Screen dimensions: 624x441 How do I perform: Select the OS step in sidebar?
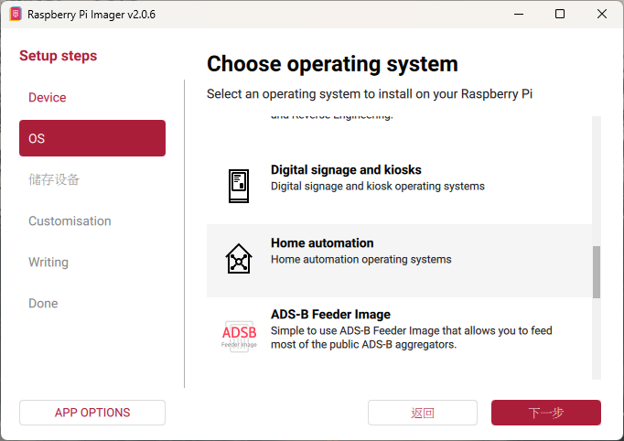(91, 138)
